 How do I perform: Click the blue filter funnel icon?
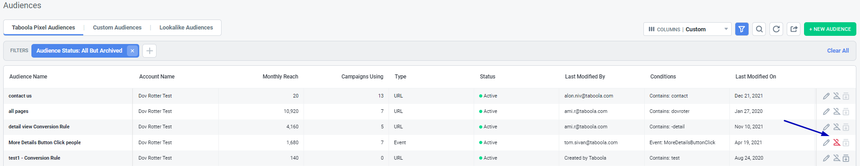(x=742, y=29)
